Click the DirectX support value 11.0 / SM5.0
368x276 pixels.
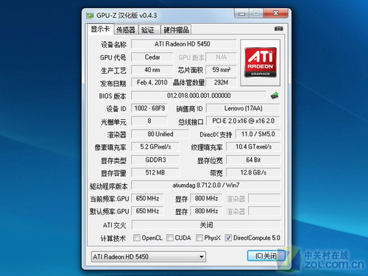click(x=258, y=134)
